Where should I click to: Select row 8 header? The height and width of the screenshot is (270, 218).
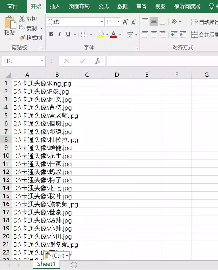pyautogui.click(x=6, y=140)
